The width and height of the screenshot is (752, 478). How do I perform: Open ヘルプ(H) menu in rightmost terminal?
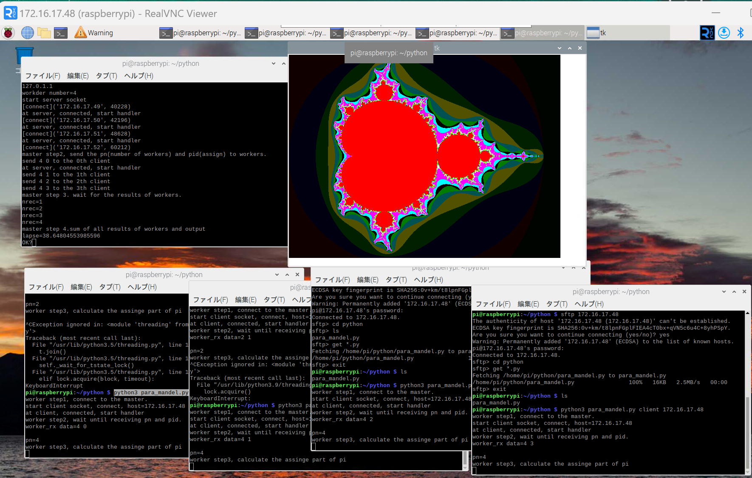589,304
